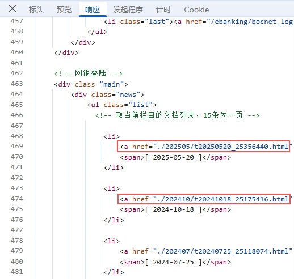Collapse code fold at line 468
Viewport: 294px width, 279px height.
pyautogui.click(x=30, y=135)
